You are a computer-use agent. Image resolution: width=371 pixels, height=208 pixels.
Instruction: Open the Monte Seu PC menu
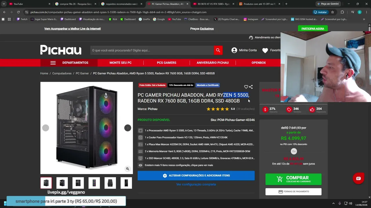point(121,63)
